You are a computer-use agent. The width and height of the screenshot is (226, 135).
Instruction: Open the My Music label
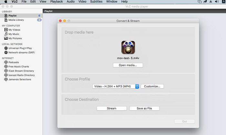coord(14,34)
